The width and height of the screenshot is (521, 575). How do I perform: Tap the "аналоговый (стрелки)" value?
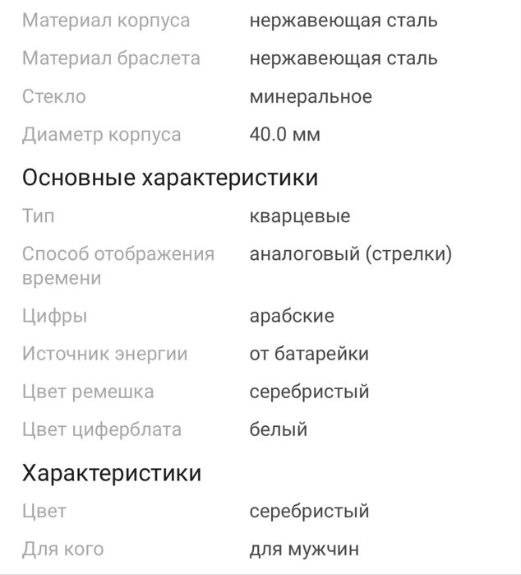click(x=351, y=254)
